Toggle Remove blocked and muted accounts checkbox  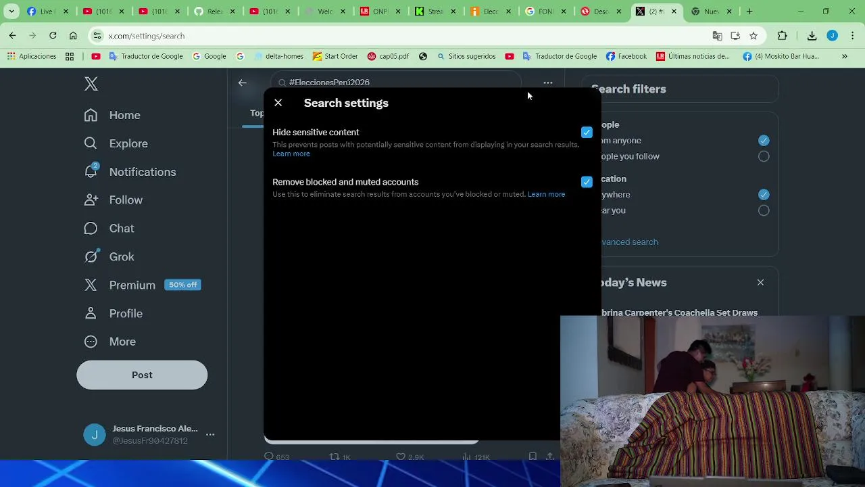(587, 182)
